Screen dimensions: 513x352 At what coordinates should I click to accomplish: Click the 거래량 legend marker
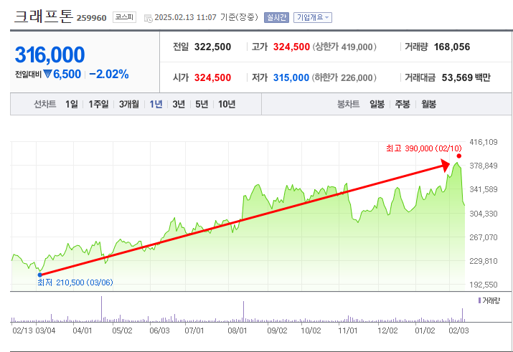pos(479,300)
